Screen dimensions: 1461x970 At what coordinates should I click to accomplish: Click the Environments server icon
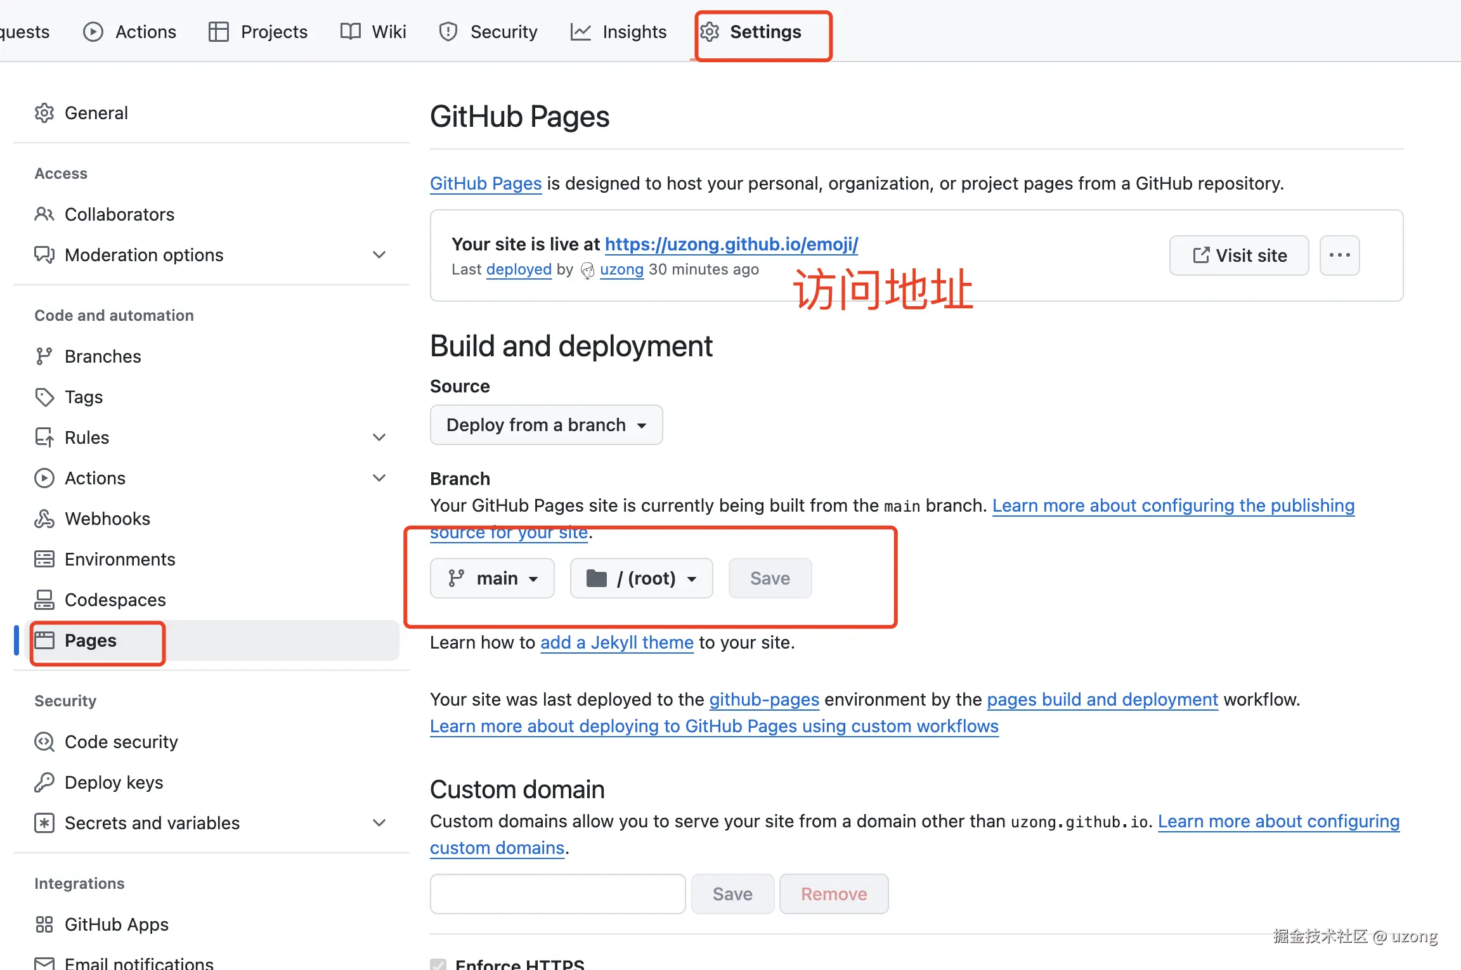coord(44,559)
